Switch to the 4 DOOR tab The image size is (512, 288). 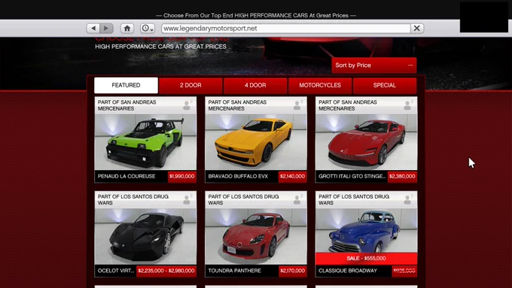(255, 85)
